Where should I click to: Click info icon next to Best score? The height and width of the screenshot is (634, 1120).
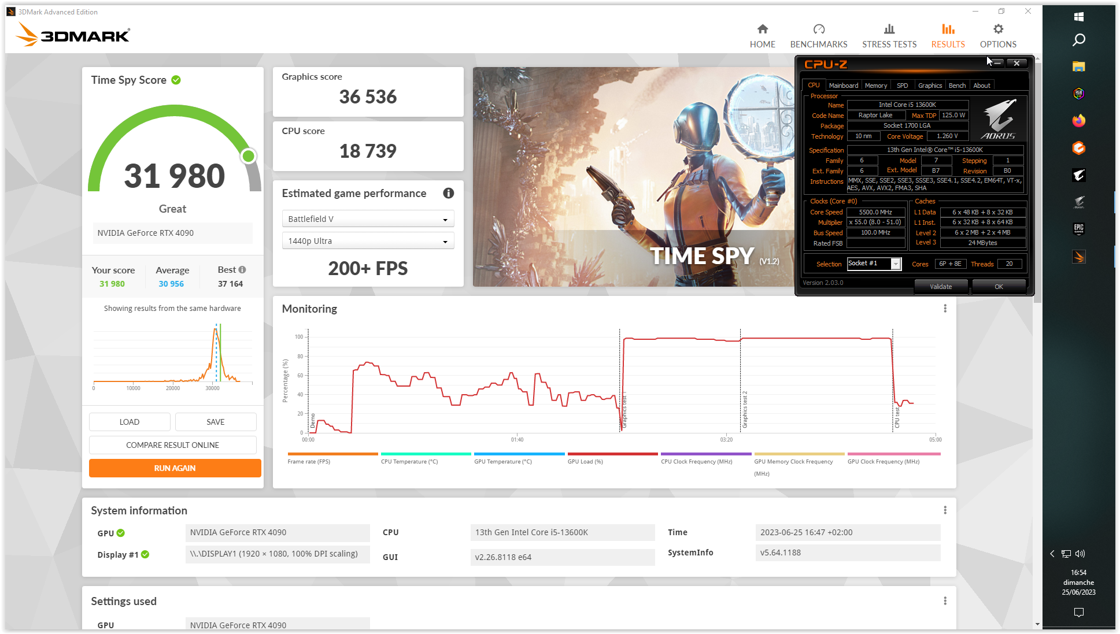pos(242,270)
